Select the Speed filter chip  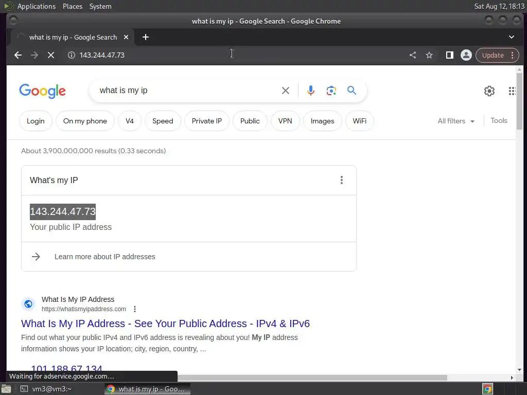pyautogui.click(x=163, y=121)
